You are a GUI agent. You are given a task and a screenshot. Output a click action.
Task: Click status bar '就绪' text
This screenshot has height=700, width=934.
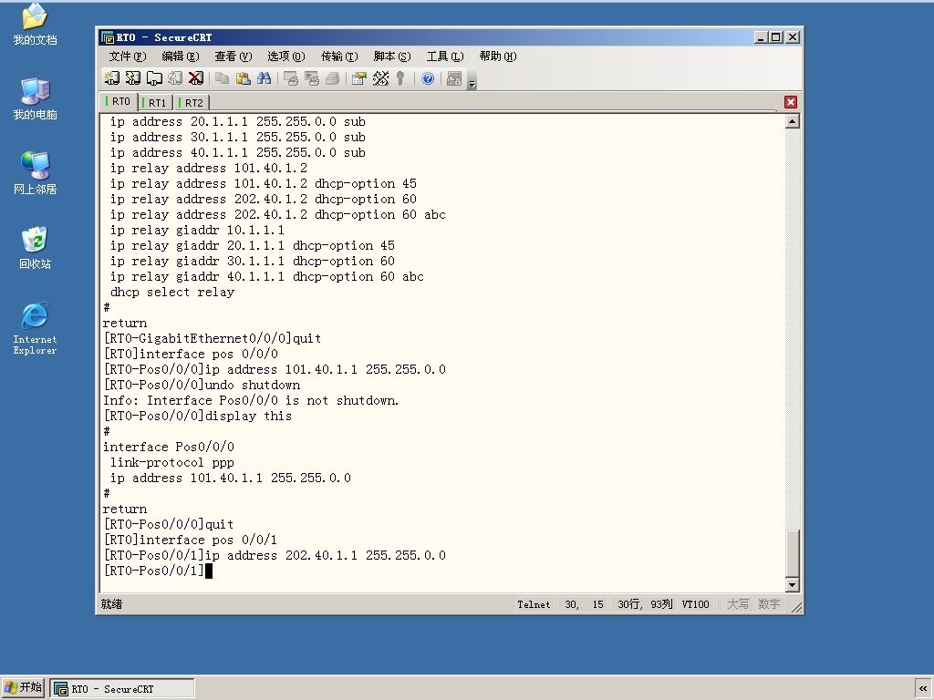(111, 604)
